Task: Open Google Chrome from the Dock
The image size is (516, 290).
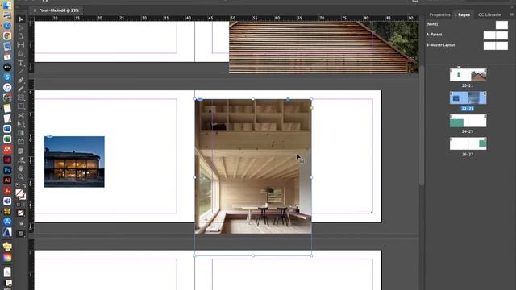Action: pos(7,36)
